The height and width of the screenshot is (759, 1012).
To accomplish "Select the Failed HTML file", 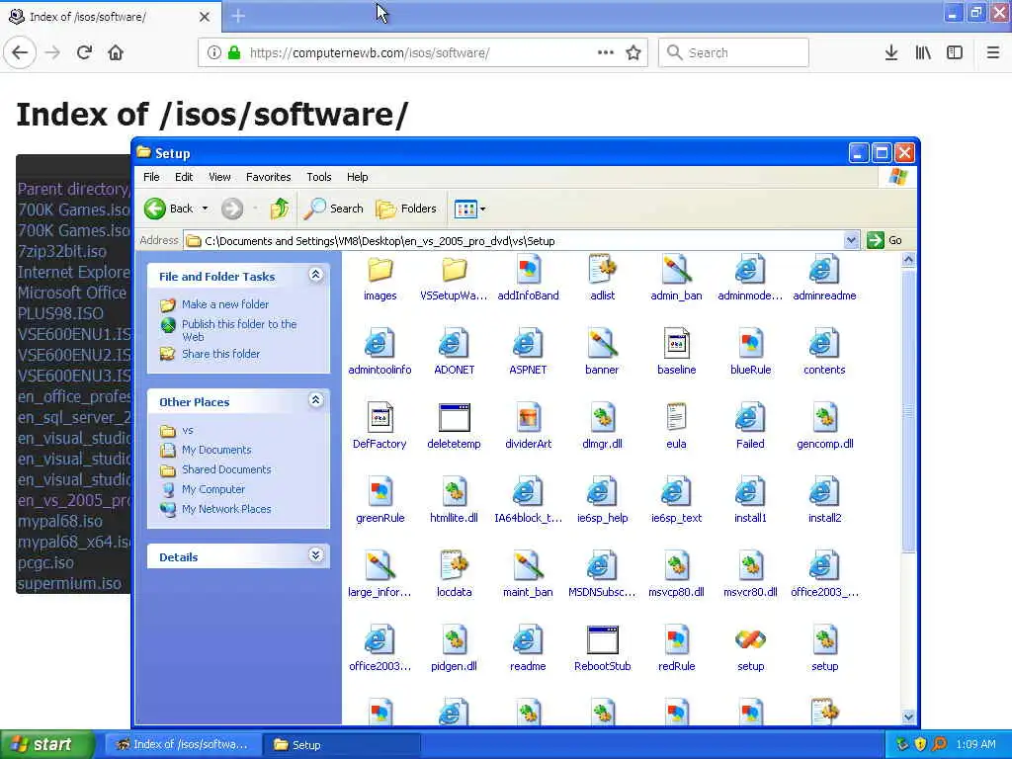I will 750,418.
